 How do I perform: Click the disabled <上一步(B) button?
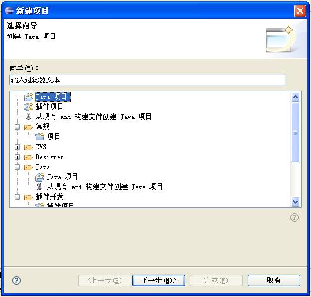pos(105,280)
